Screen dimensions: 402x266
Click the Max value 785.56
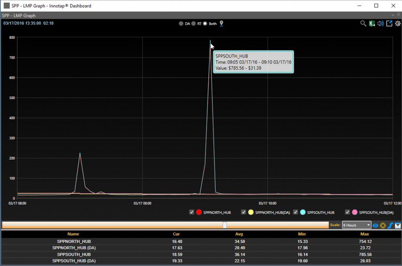[x=365, y=255]
